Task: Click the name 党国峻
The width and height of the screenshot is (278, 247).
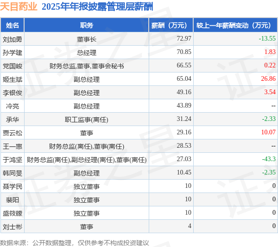Action: (13, 66)
